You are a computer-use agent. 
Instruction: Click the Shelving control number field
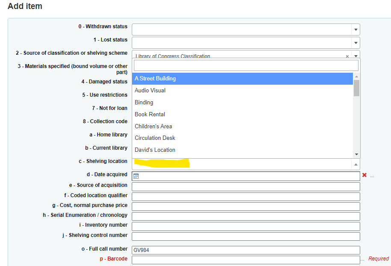(246, 236)
